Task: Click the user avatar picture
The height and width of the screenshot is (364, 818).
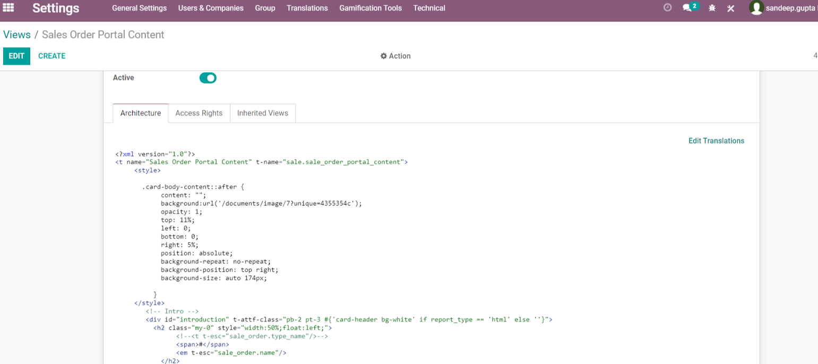Action: click(756, 8)
